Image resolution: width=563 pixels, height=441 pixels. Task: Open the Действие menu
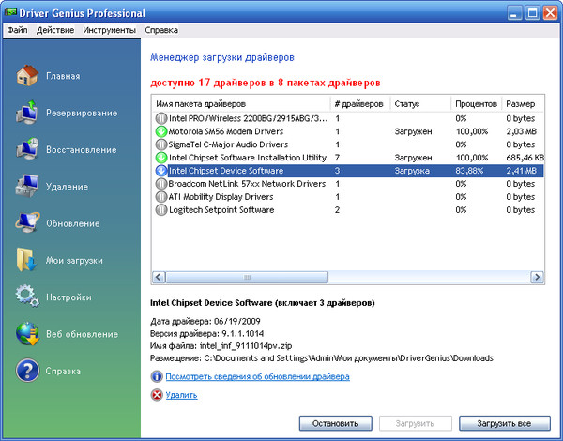pyautogui.click(x=55, y=30)
